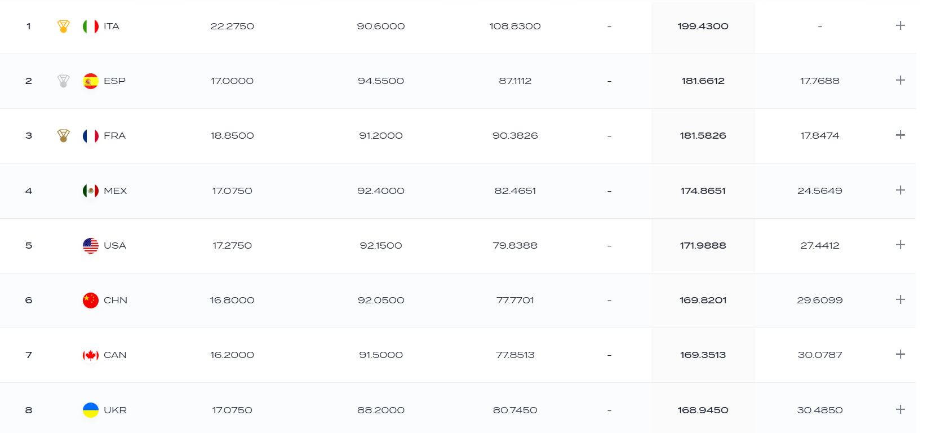Screen dimensions: 945x433
Task: Expand the UKR row with plus
Action: [x=900, y=409]
